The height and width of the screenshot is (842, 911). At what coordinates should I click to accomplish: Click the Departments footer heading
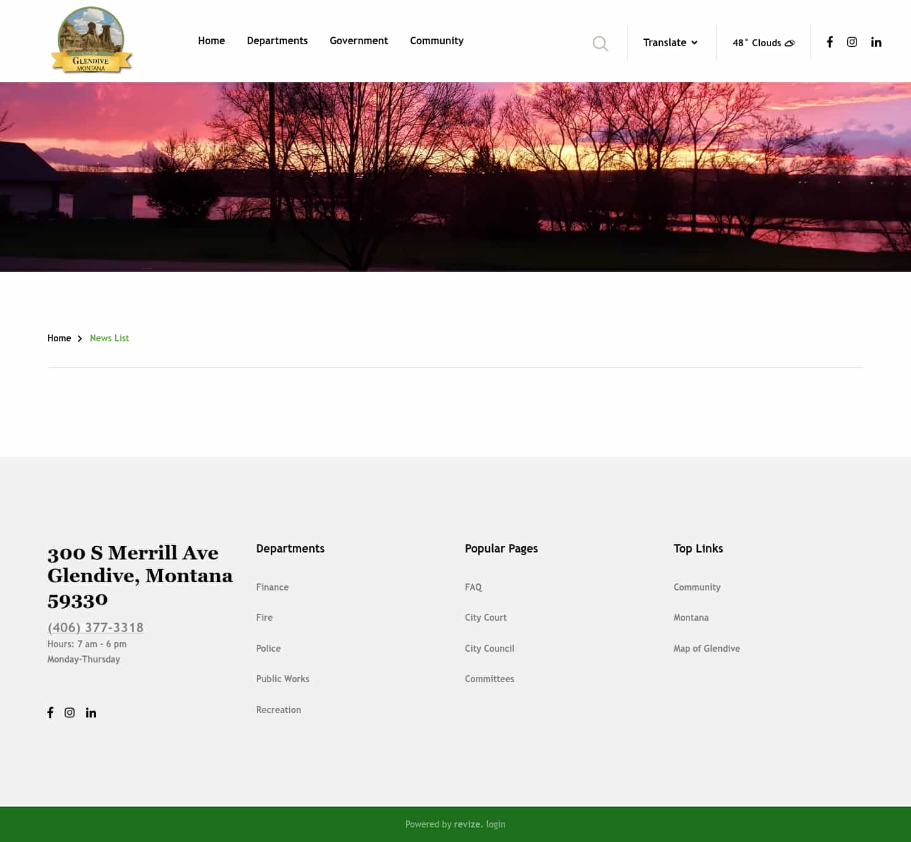pos(290,549)
